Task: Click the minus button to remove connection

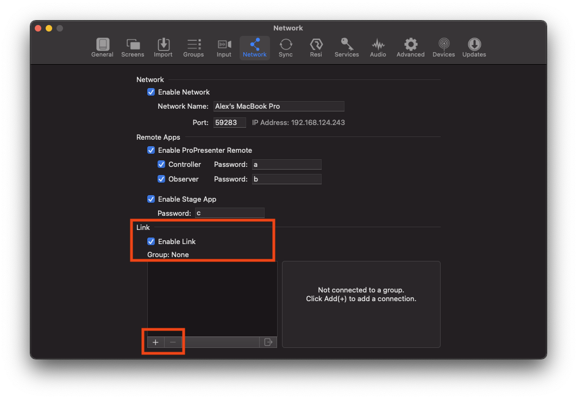Action: [x=173, y=342]
